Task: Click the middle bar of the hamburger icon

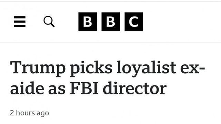Action: (20, 21)
